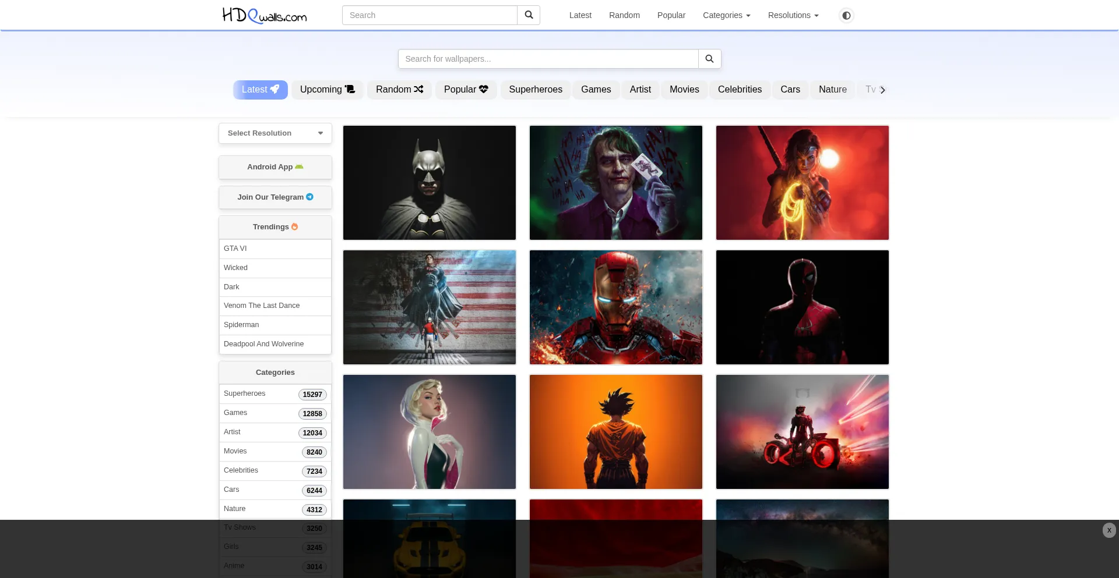Image resolution: width=1119 pixels, height=578 pixels.
Task: Open the Iron Man wallpaper thumbnail
Action: point(616,307)
